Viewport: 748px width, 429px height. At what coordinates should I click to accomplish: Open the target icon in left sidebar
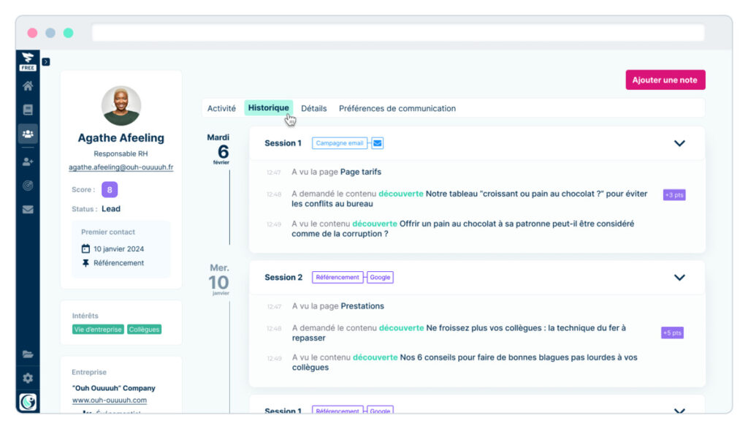(x=28, y=186)
